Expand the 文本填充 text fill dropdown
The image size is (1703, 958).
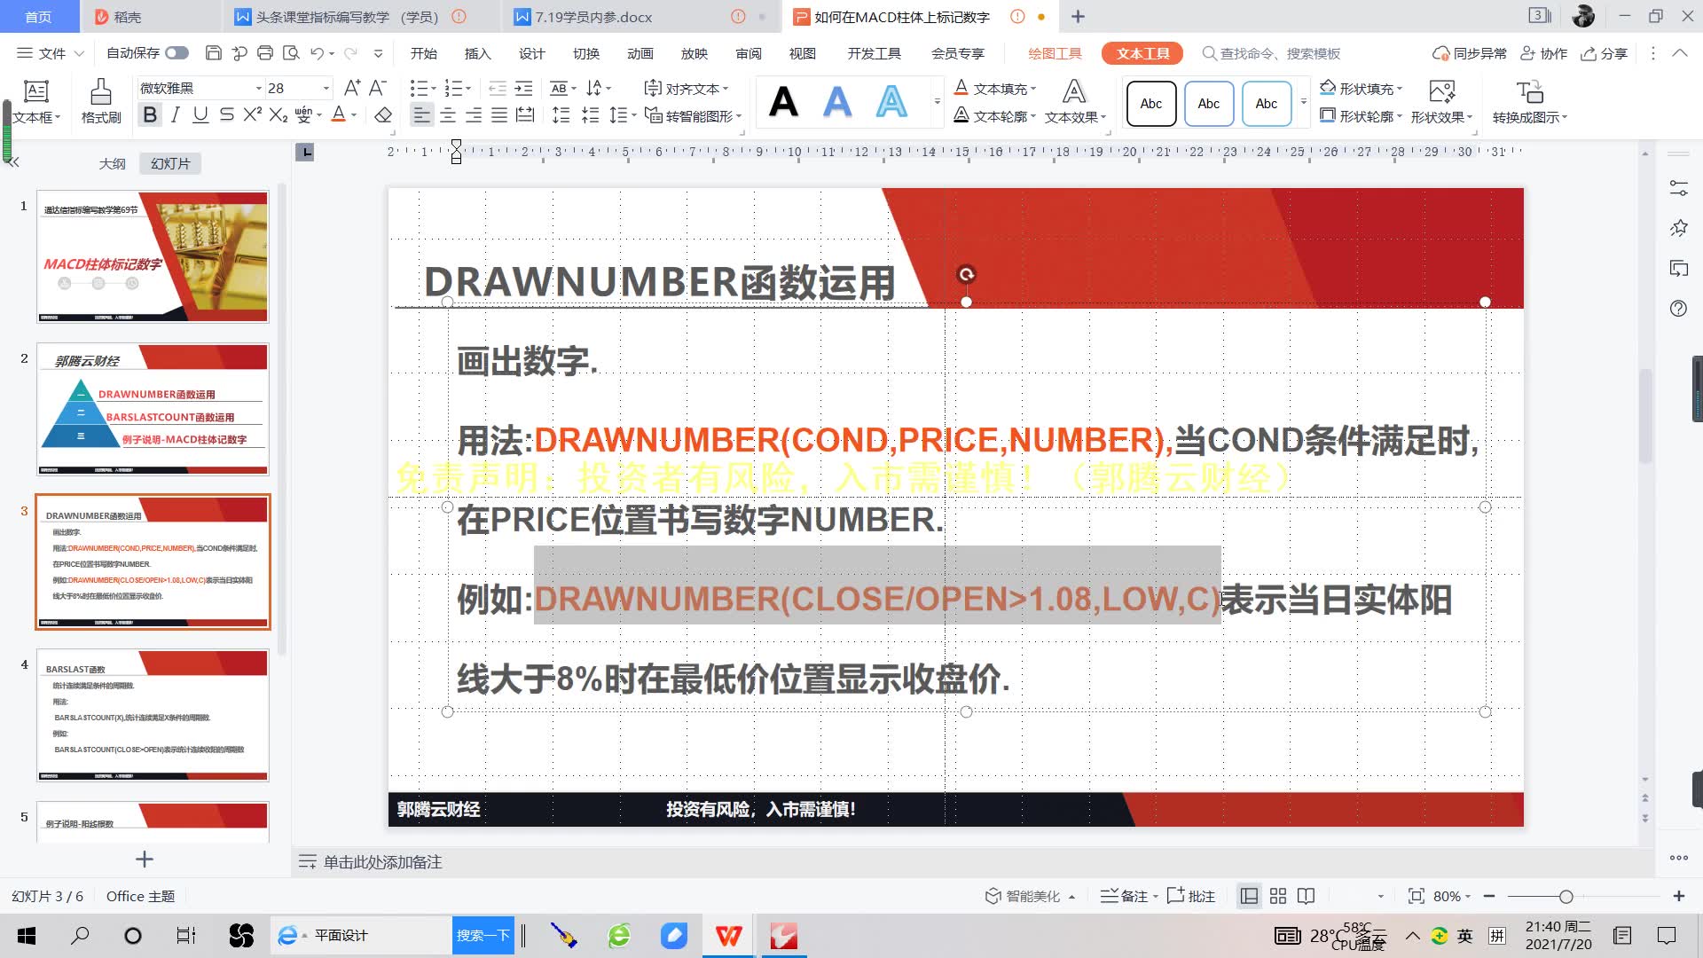pyautogui.click(x=1034, y=89)
